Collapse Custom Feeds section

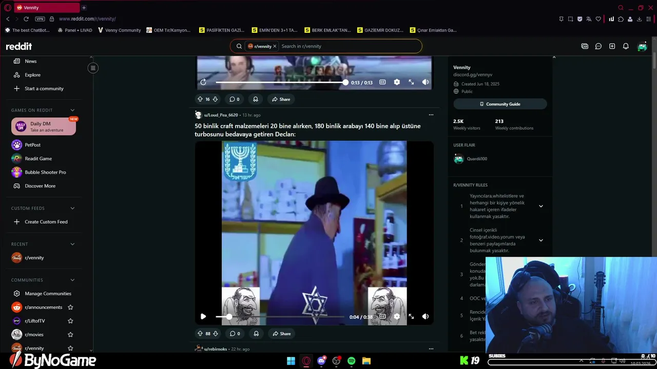click(x=72, y=208)
